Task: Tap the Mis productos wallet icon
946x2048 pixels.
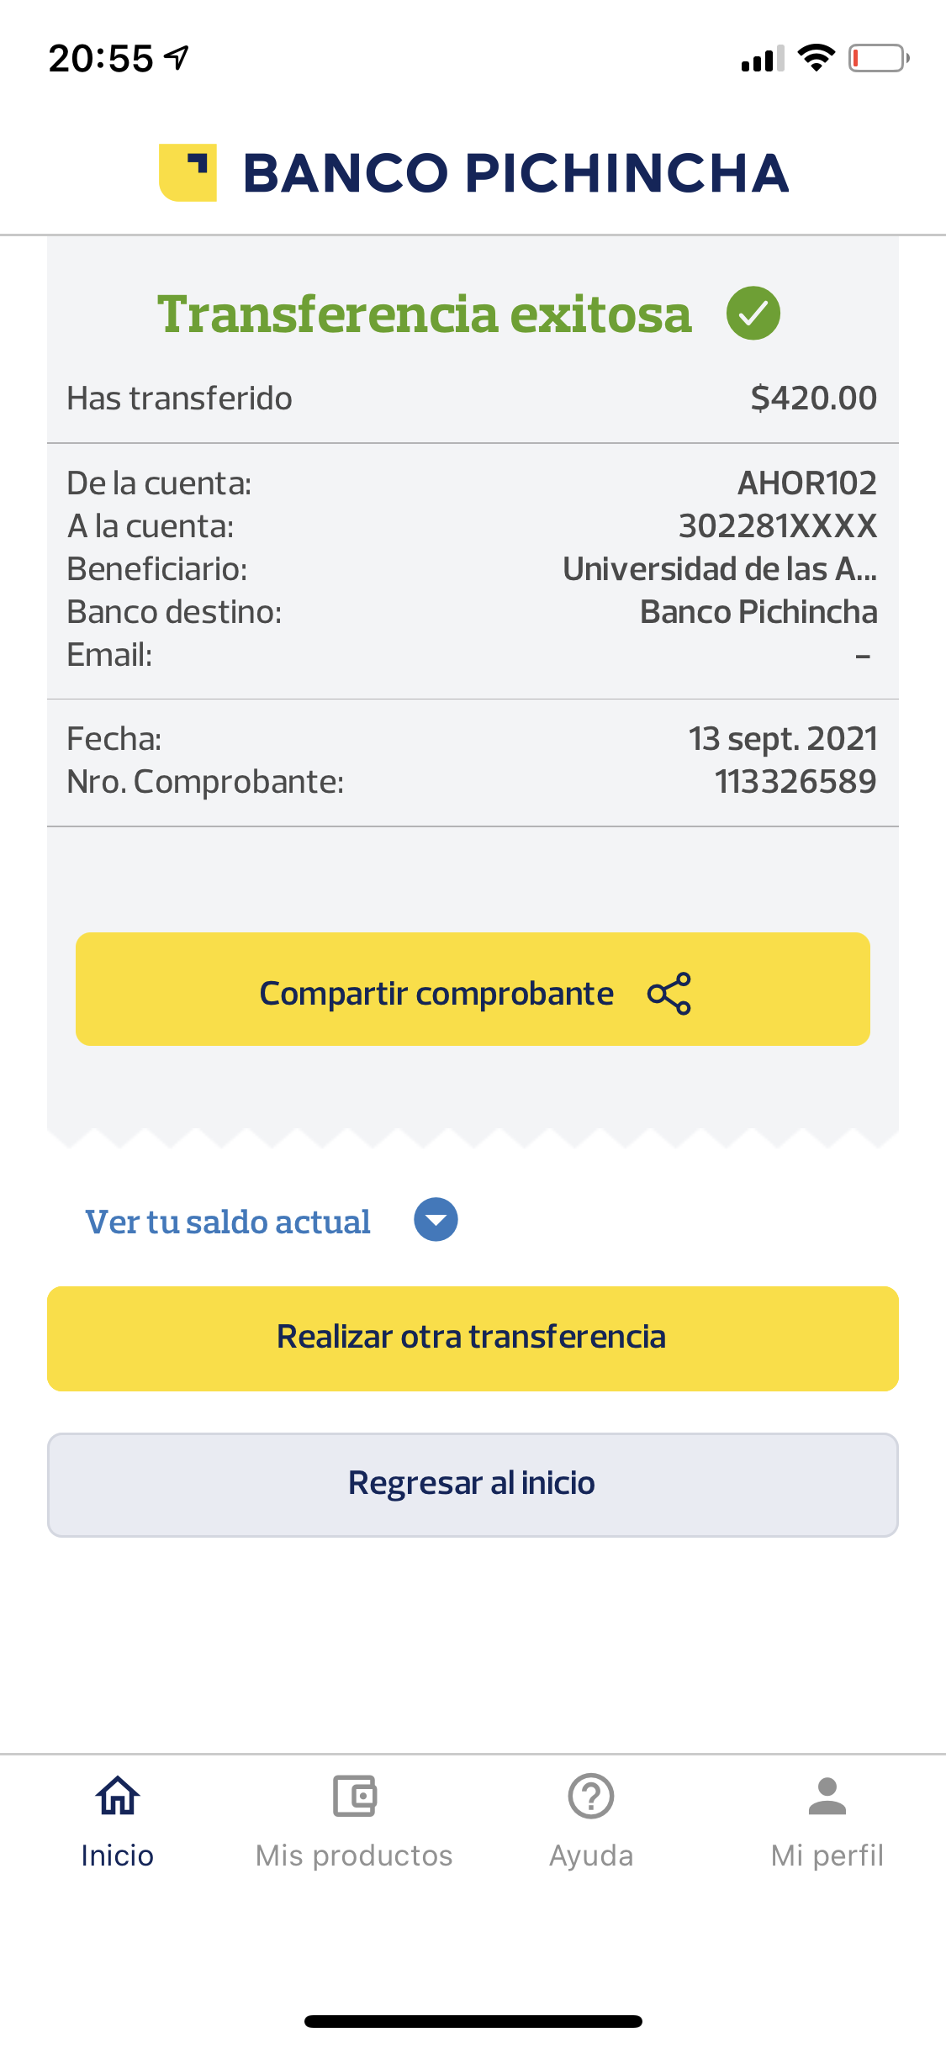Action: point(354,1797)
